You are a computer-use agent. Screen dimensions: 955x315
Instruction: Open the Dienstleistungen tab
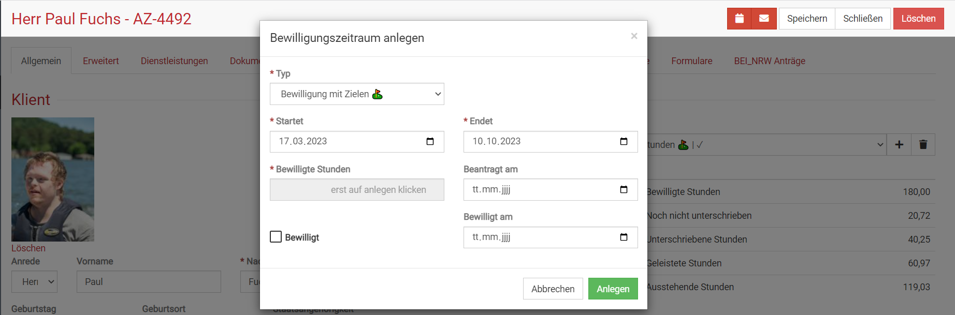pos(175,61)
